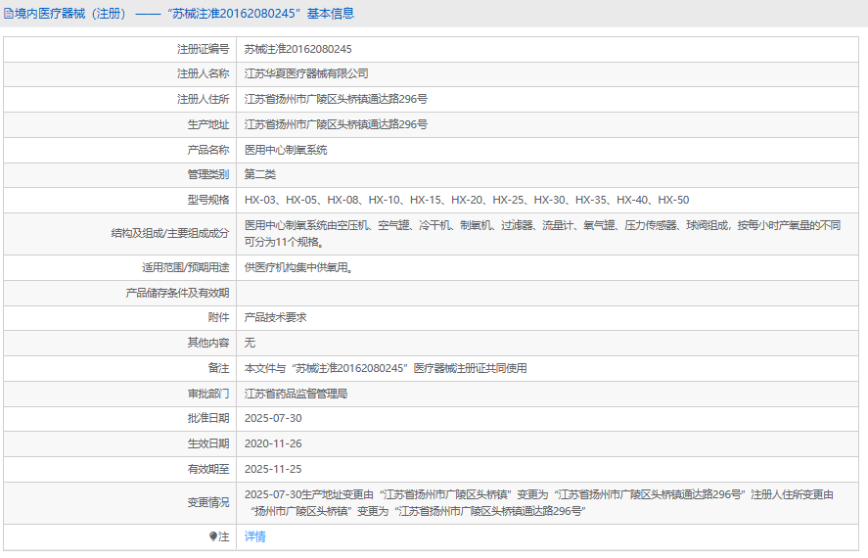Click the document icon in the page title

point(9,14)
